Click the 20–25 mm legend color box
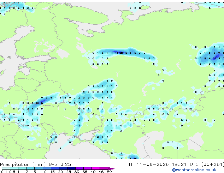The height and width of the screenshot is (173, 224). (x=63, y=168)
